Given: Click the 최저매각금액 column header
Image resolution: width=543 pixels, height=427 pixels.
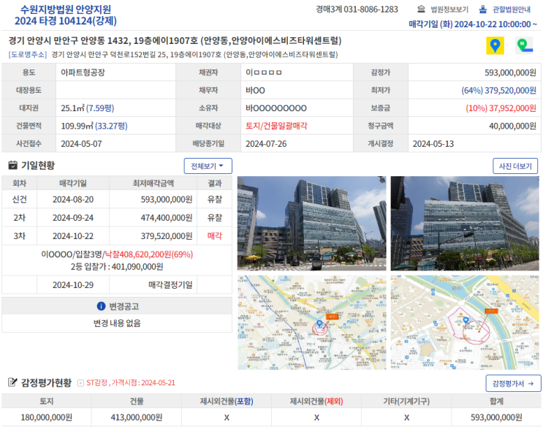Looking at the screenshot, I should [x=153, y=184].
